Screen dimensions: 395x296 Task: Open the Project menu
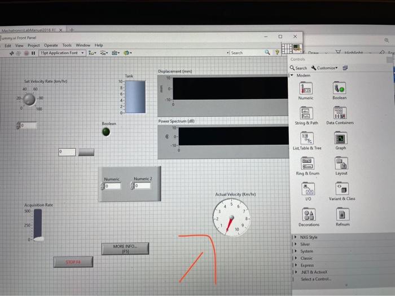pos(34,45)
